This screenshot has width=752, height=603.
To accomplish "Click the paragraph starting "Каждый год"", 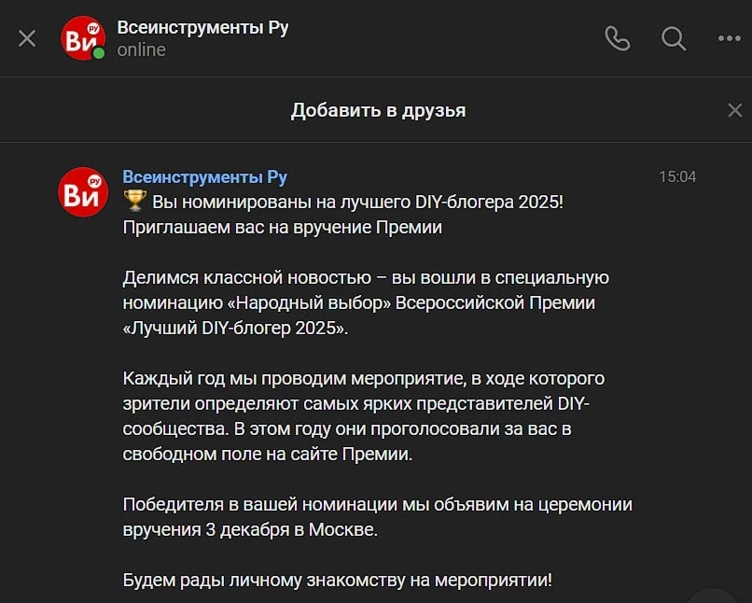I will coord(364,416).
